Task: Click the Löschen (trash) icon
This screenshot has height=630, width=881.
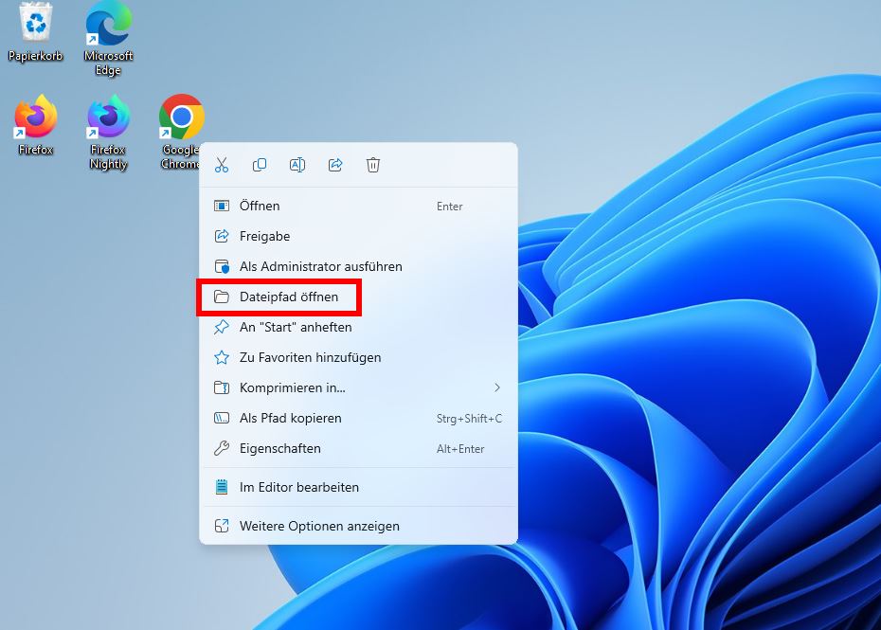Action: pos(373,164)
